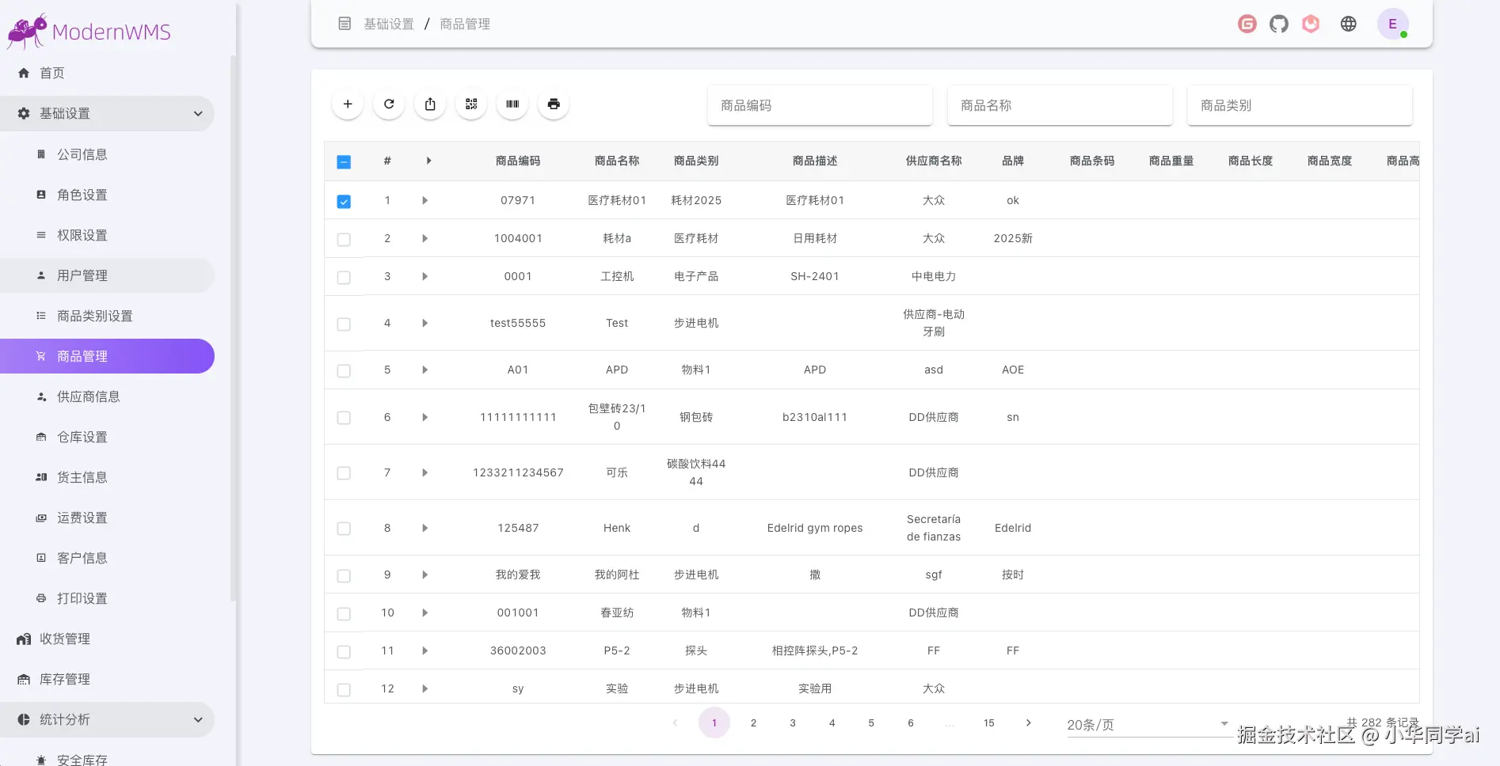Select the checkbox for product 工控机
The width and height of the screenshot is (1500, 766).
coord(344,277)
